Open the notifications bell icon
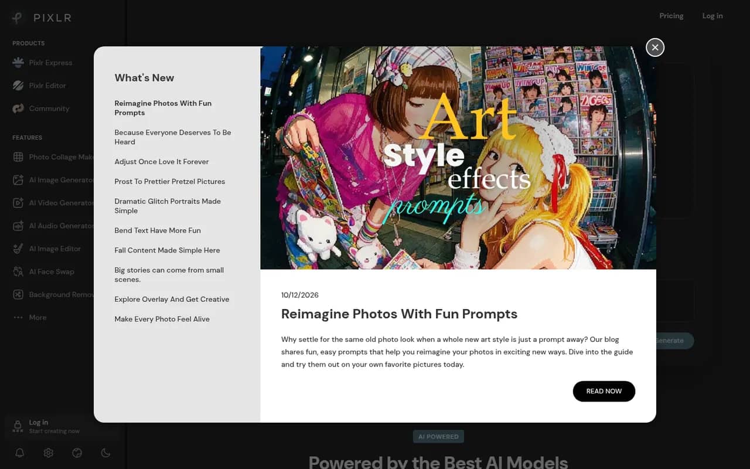Viewport: 750px width, 469px height. (20, 453)
